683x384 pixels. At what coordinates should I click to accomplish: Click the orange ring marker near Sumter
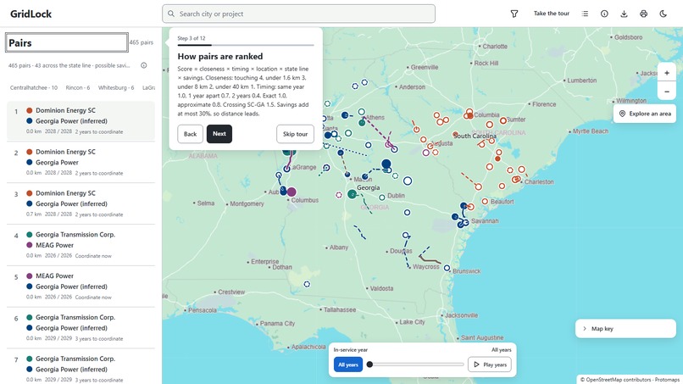click(503, 120)
